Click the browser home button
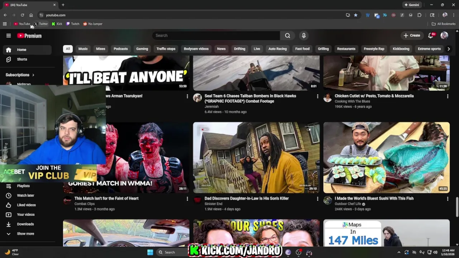 pyautogui.click(x=31, y=15)
